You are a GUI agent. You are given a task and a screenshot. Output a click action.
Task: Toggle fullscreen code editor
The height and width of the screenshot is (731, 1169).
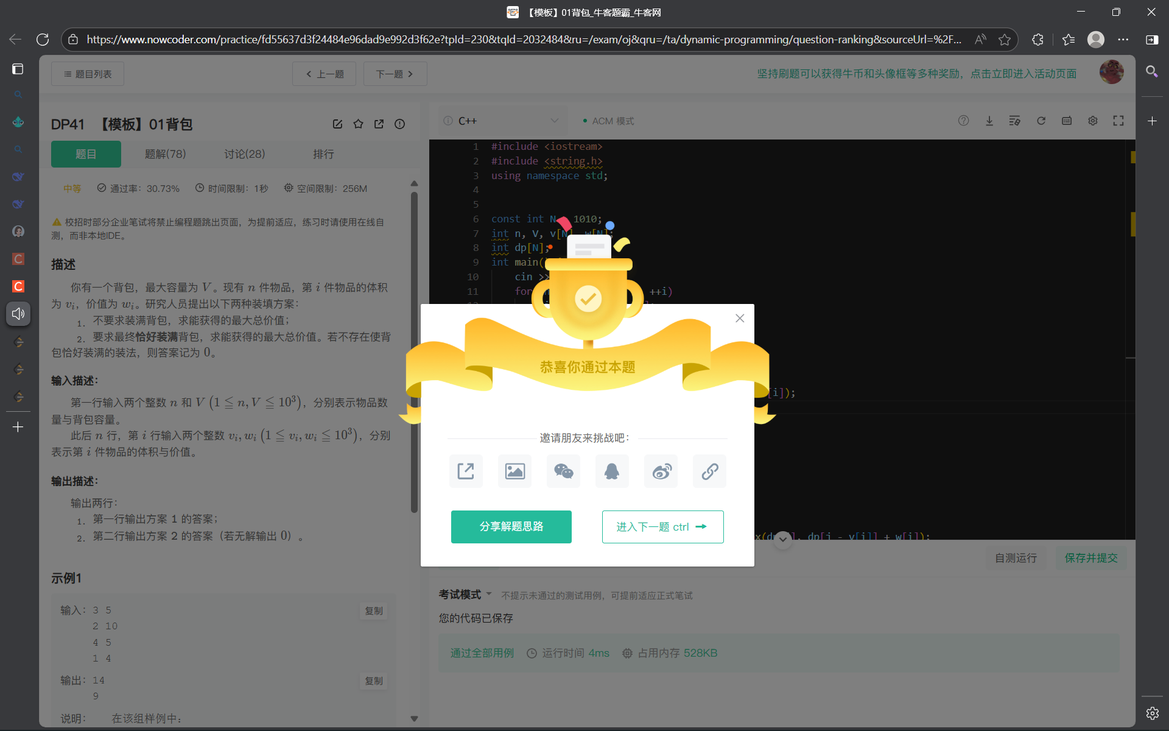tap(1118, 121)
